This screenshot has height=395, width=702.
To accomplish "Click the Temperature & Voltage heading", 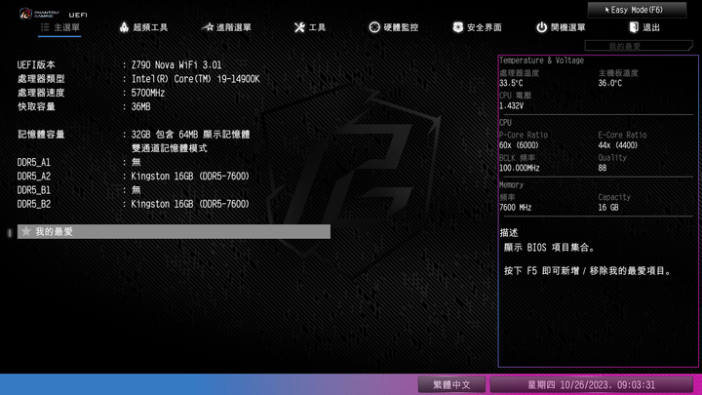I will point(541,60).
